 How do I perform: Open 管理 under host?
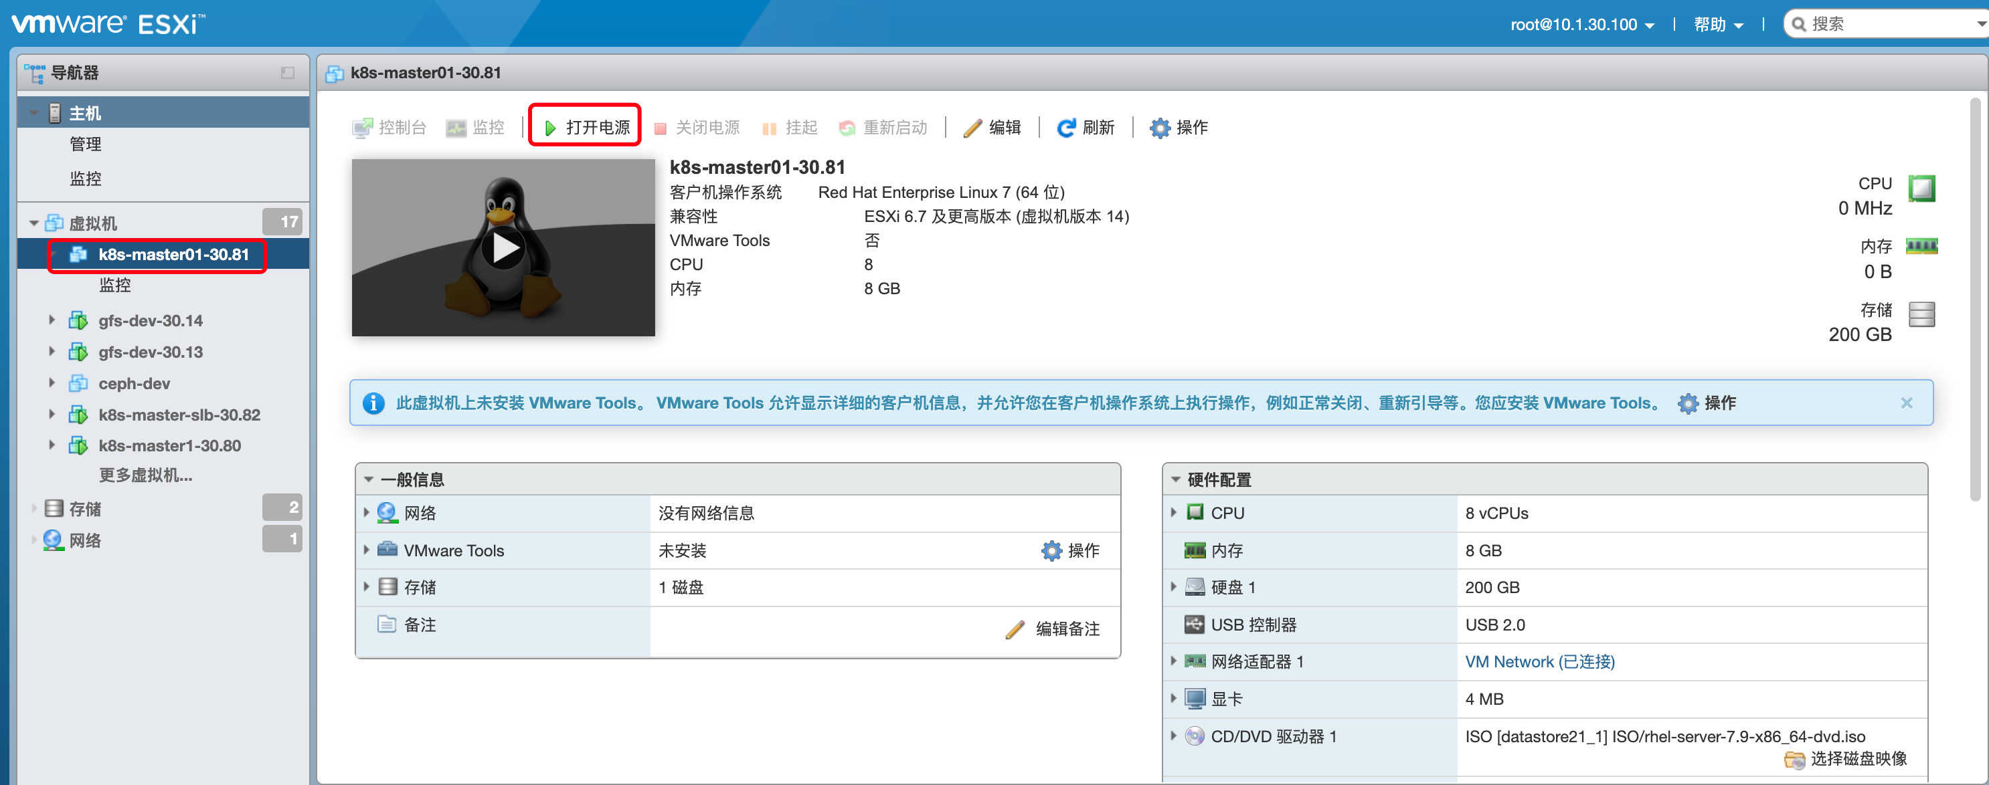[86, 144]
